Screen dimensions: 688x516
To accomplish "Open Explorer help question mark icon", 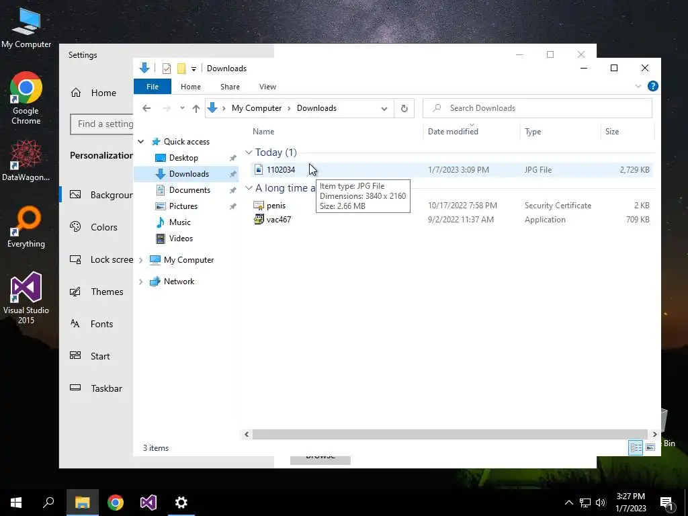I will point(652,86).
